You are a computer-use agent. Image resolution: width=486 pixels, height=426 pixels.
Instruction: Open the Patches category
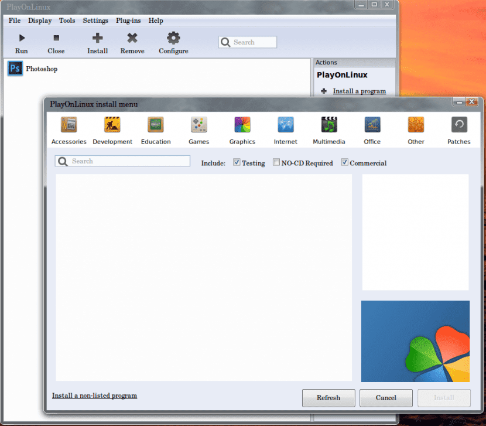458,131
